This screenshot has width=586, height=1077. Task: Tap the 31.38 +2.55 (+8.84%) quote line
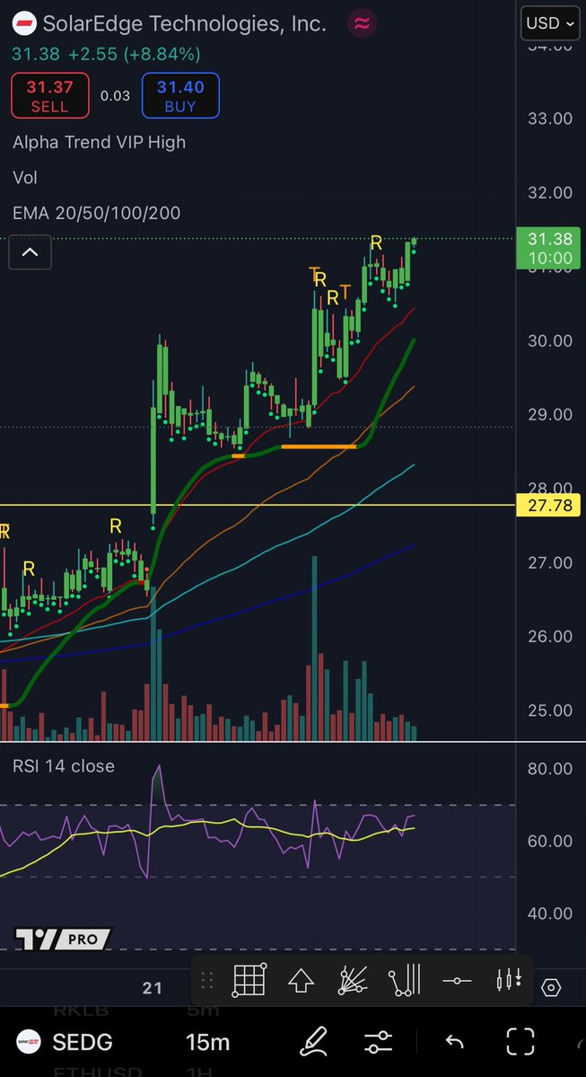(107, 54)
